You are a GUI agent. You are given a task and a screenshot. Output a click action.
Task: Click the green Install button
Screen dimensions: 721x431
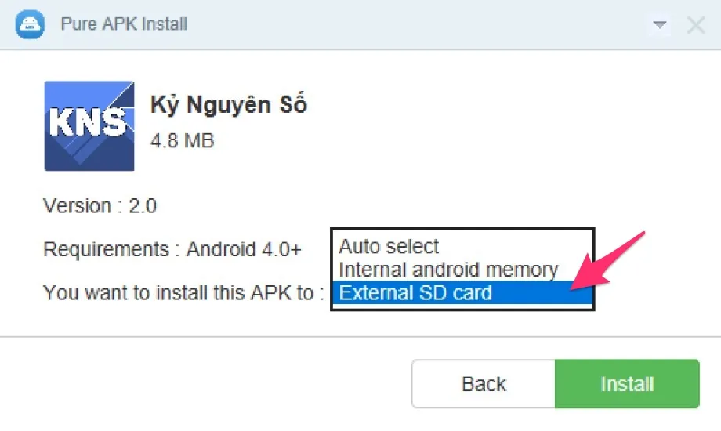coord(627,384)
